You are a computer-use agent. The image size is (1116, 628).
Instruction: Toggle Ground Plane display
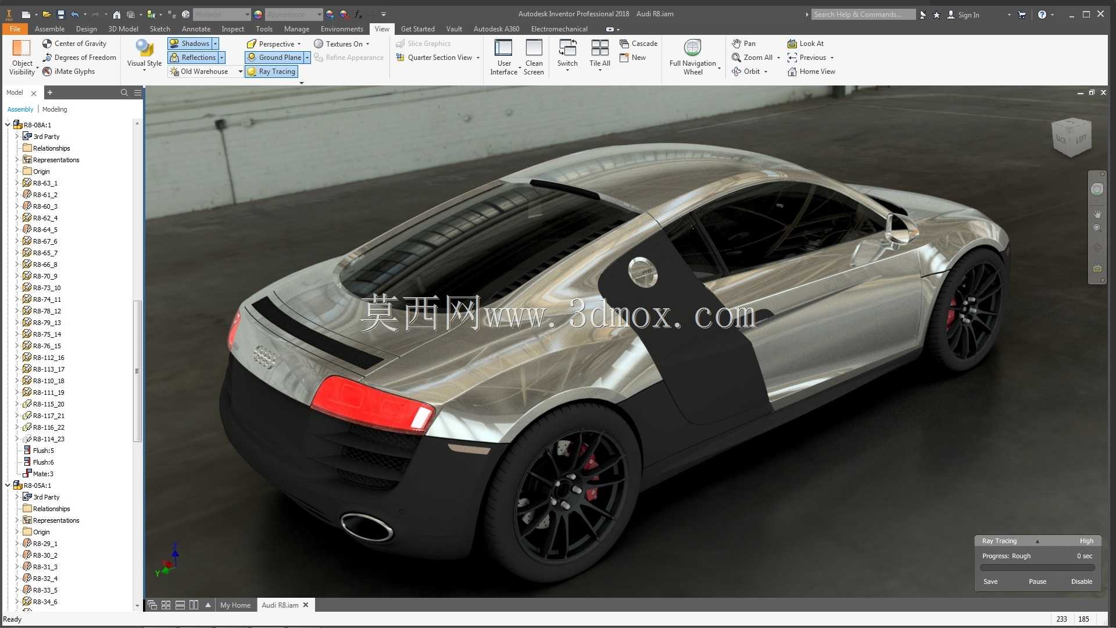tap(274, 58)
